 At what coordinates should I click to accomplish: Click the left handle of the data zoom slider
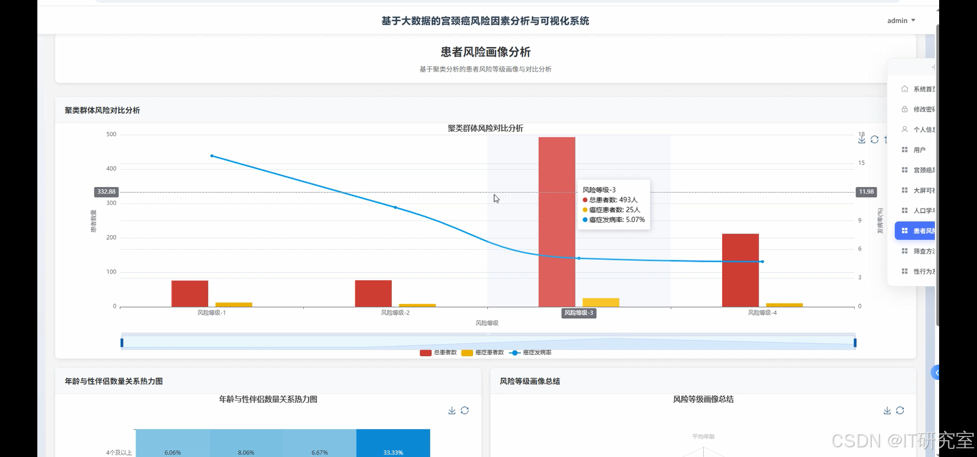tap(122, 342)
